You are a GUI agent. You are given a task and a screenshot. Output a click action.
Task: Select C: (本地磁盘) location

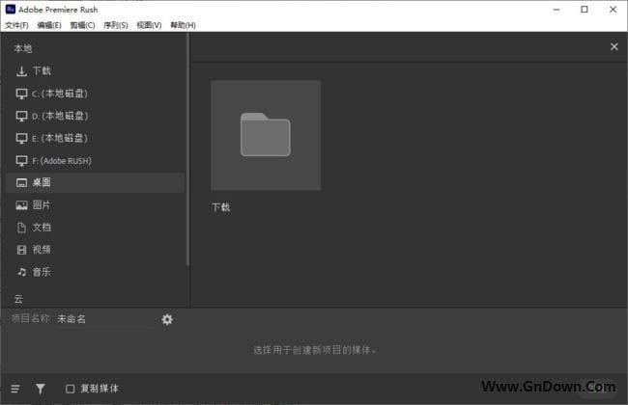96,94
